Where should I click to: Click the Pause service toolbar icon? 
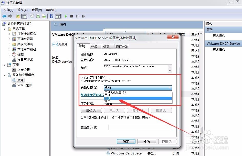77,16
